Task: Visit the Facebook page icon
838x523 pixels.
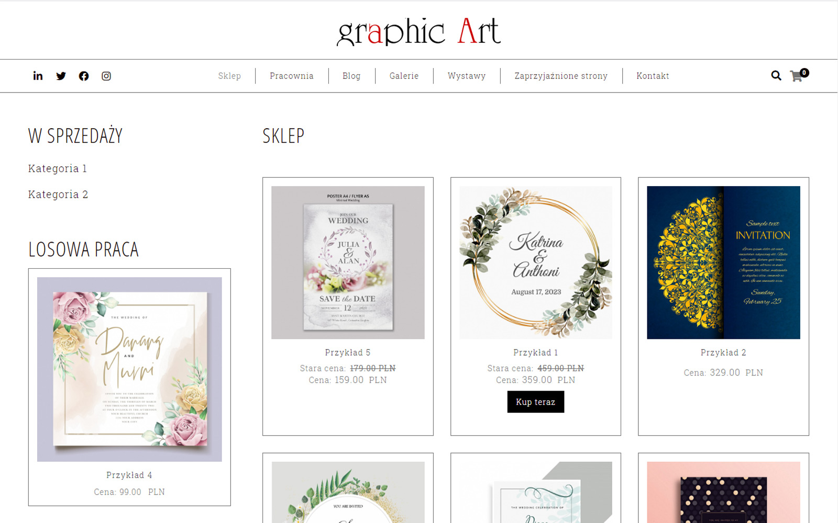Action: (x=84, y=76)
